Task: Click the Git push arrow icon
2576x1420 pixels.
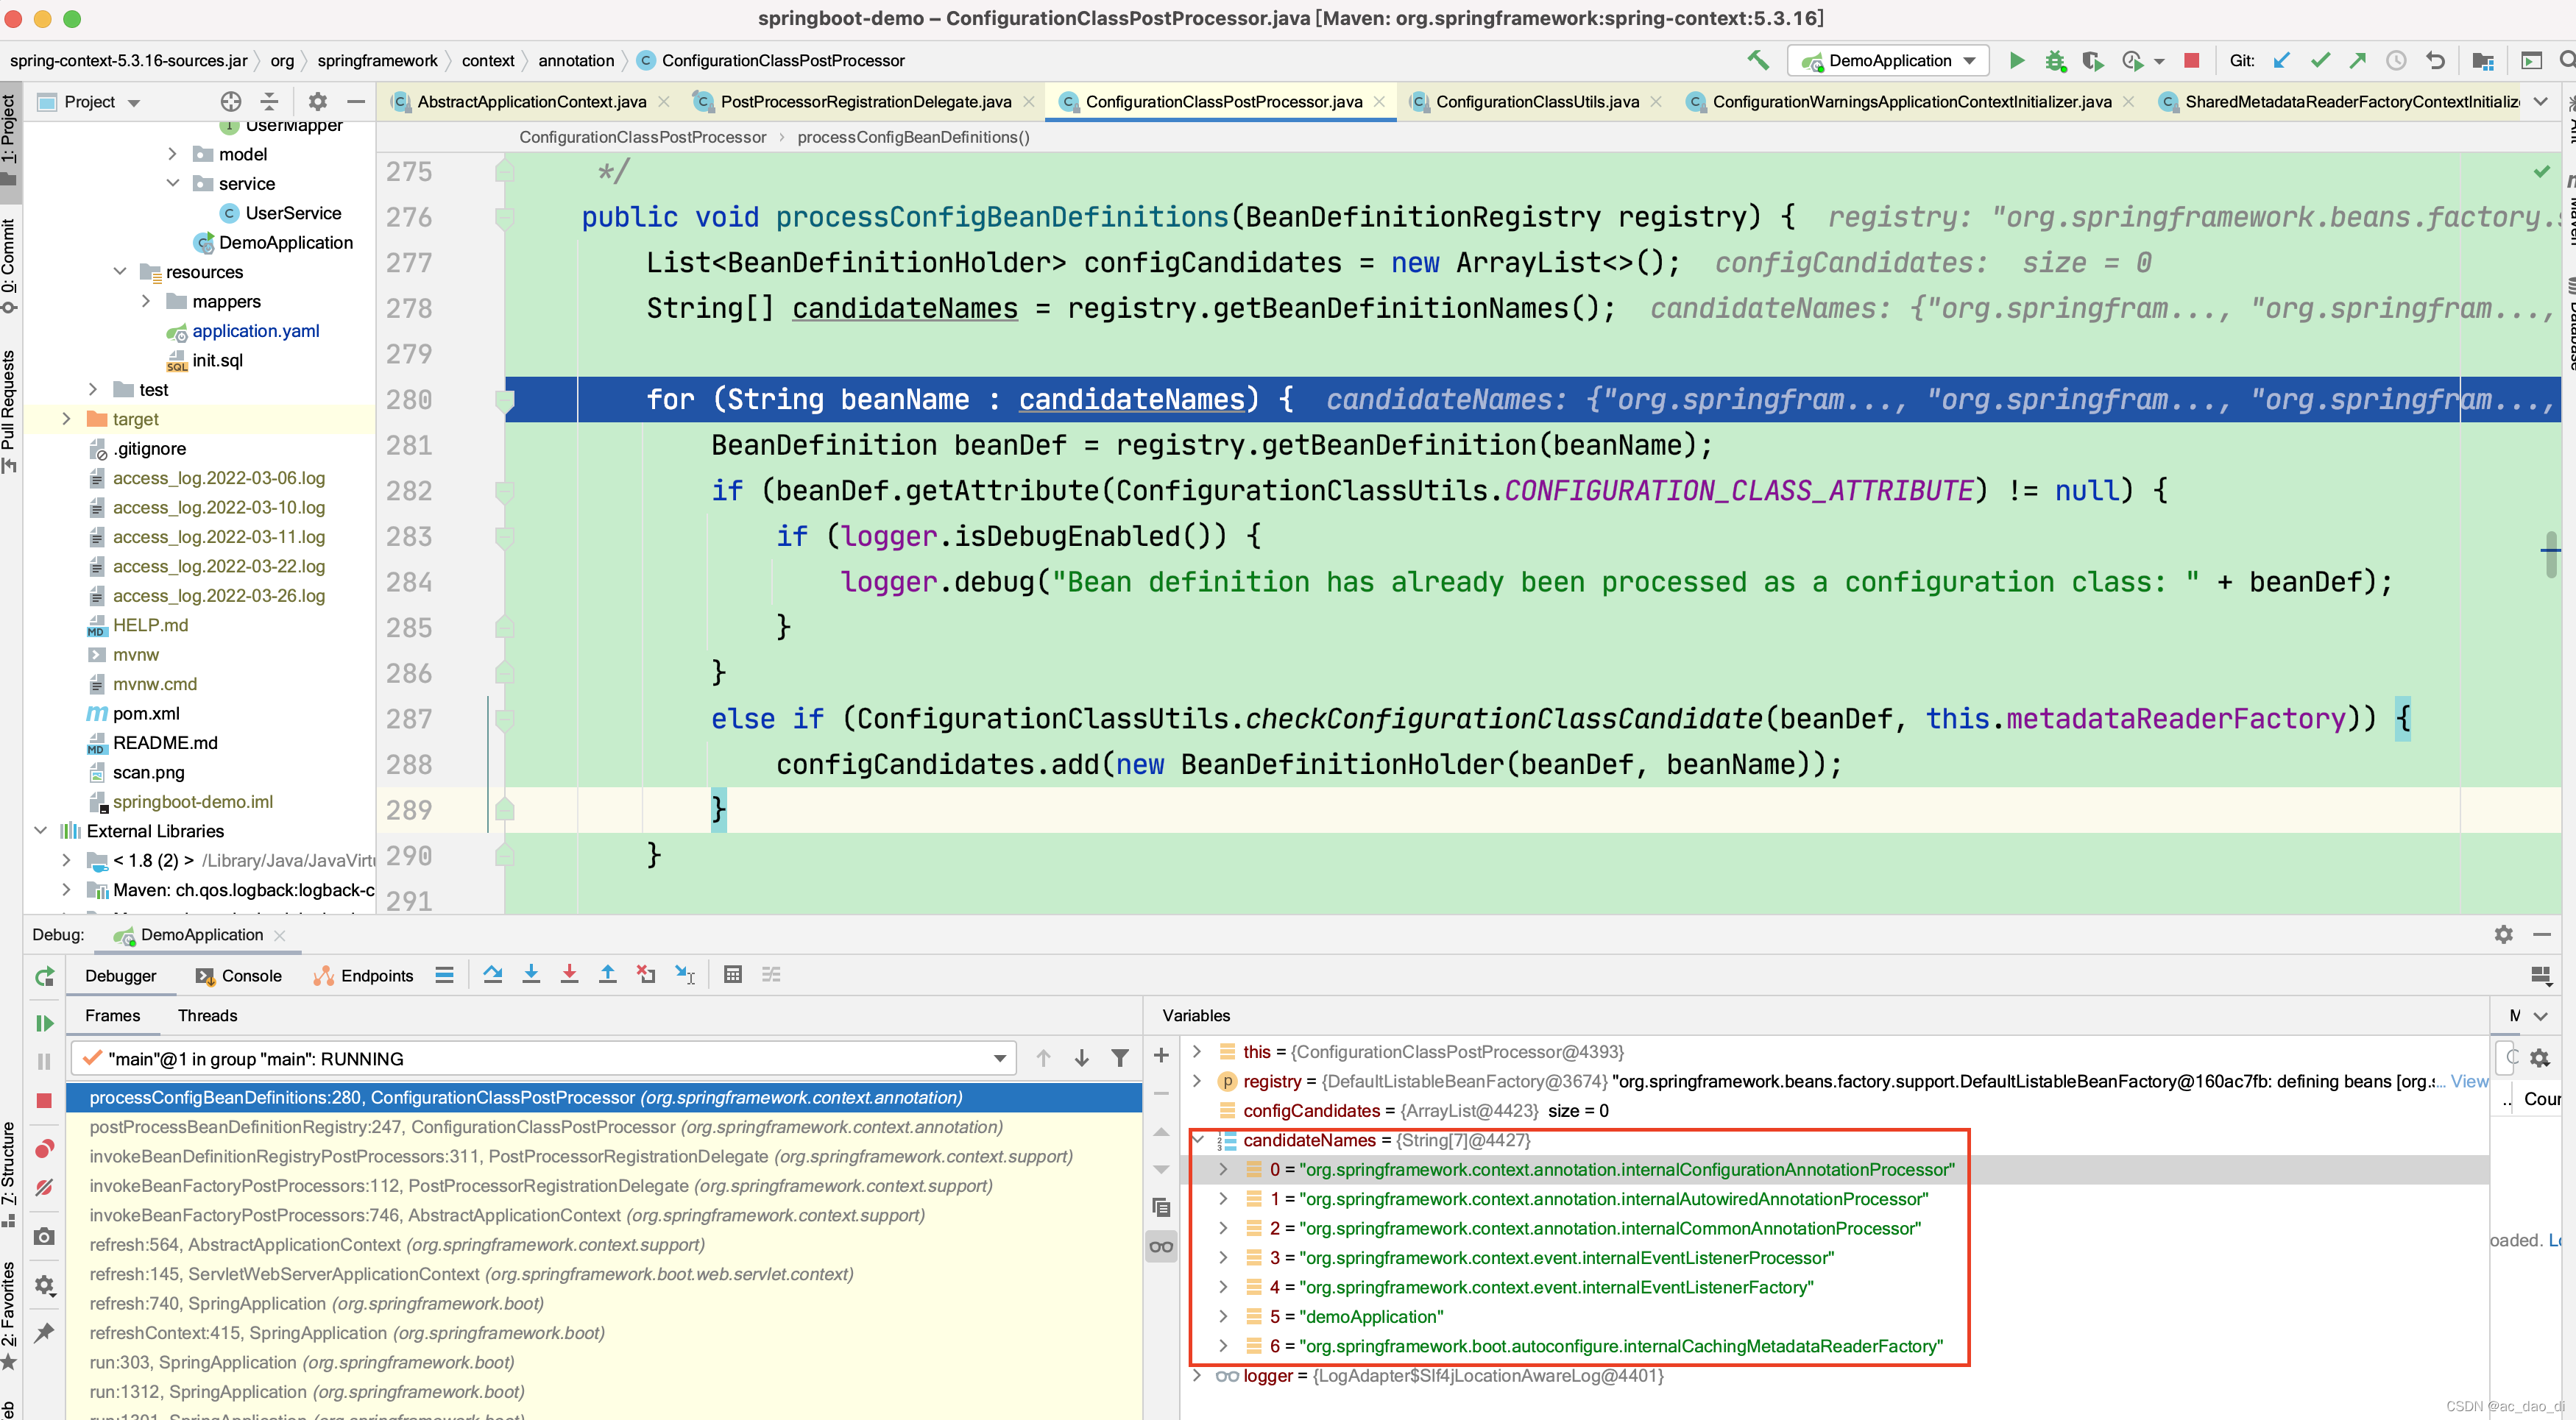Action: pyautogui.click(x=2358, y=61)
